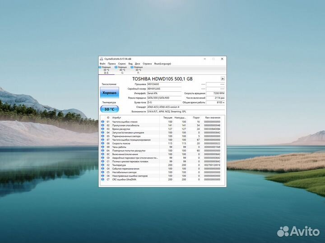This screenshot has height=243, width=325.
Task: Click the Серийный номер value field
Action: (164, 89)
